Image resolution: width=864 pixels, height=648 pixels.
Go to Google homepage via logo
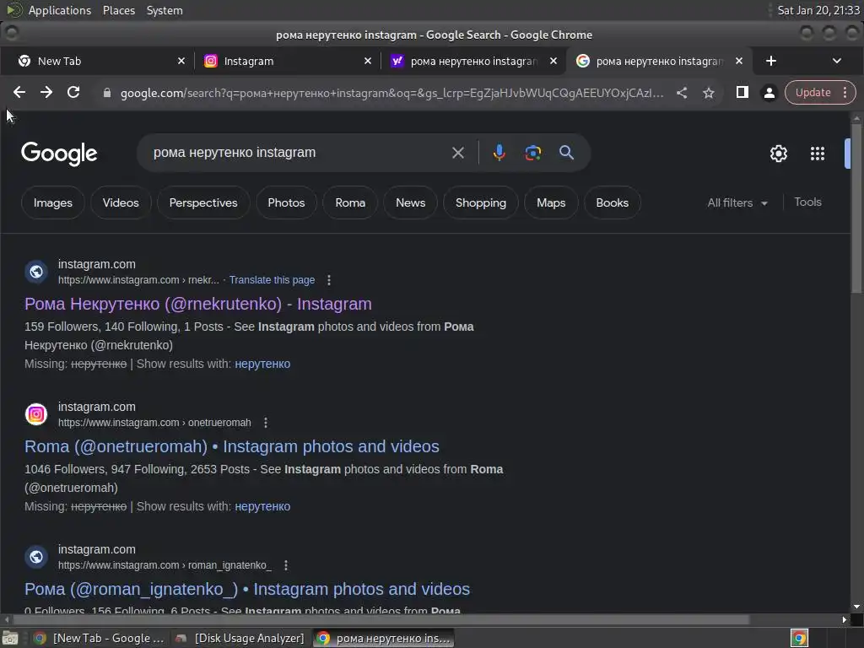[x=59, y=154]
